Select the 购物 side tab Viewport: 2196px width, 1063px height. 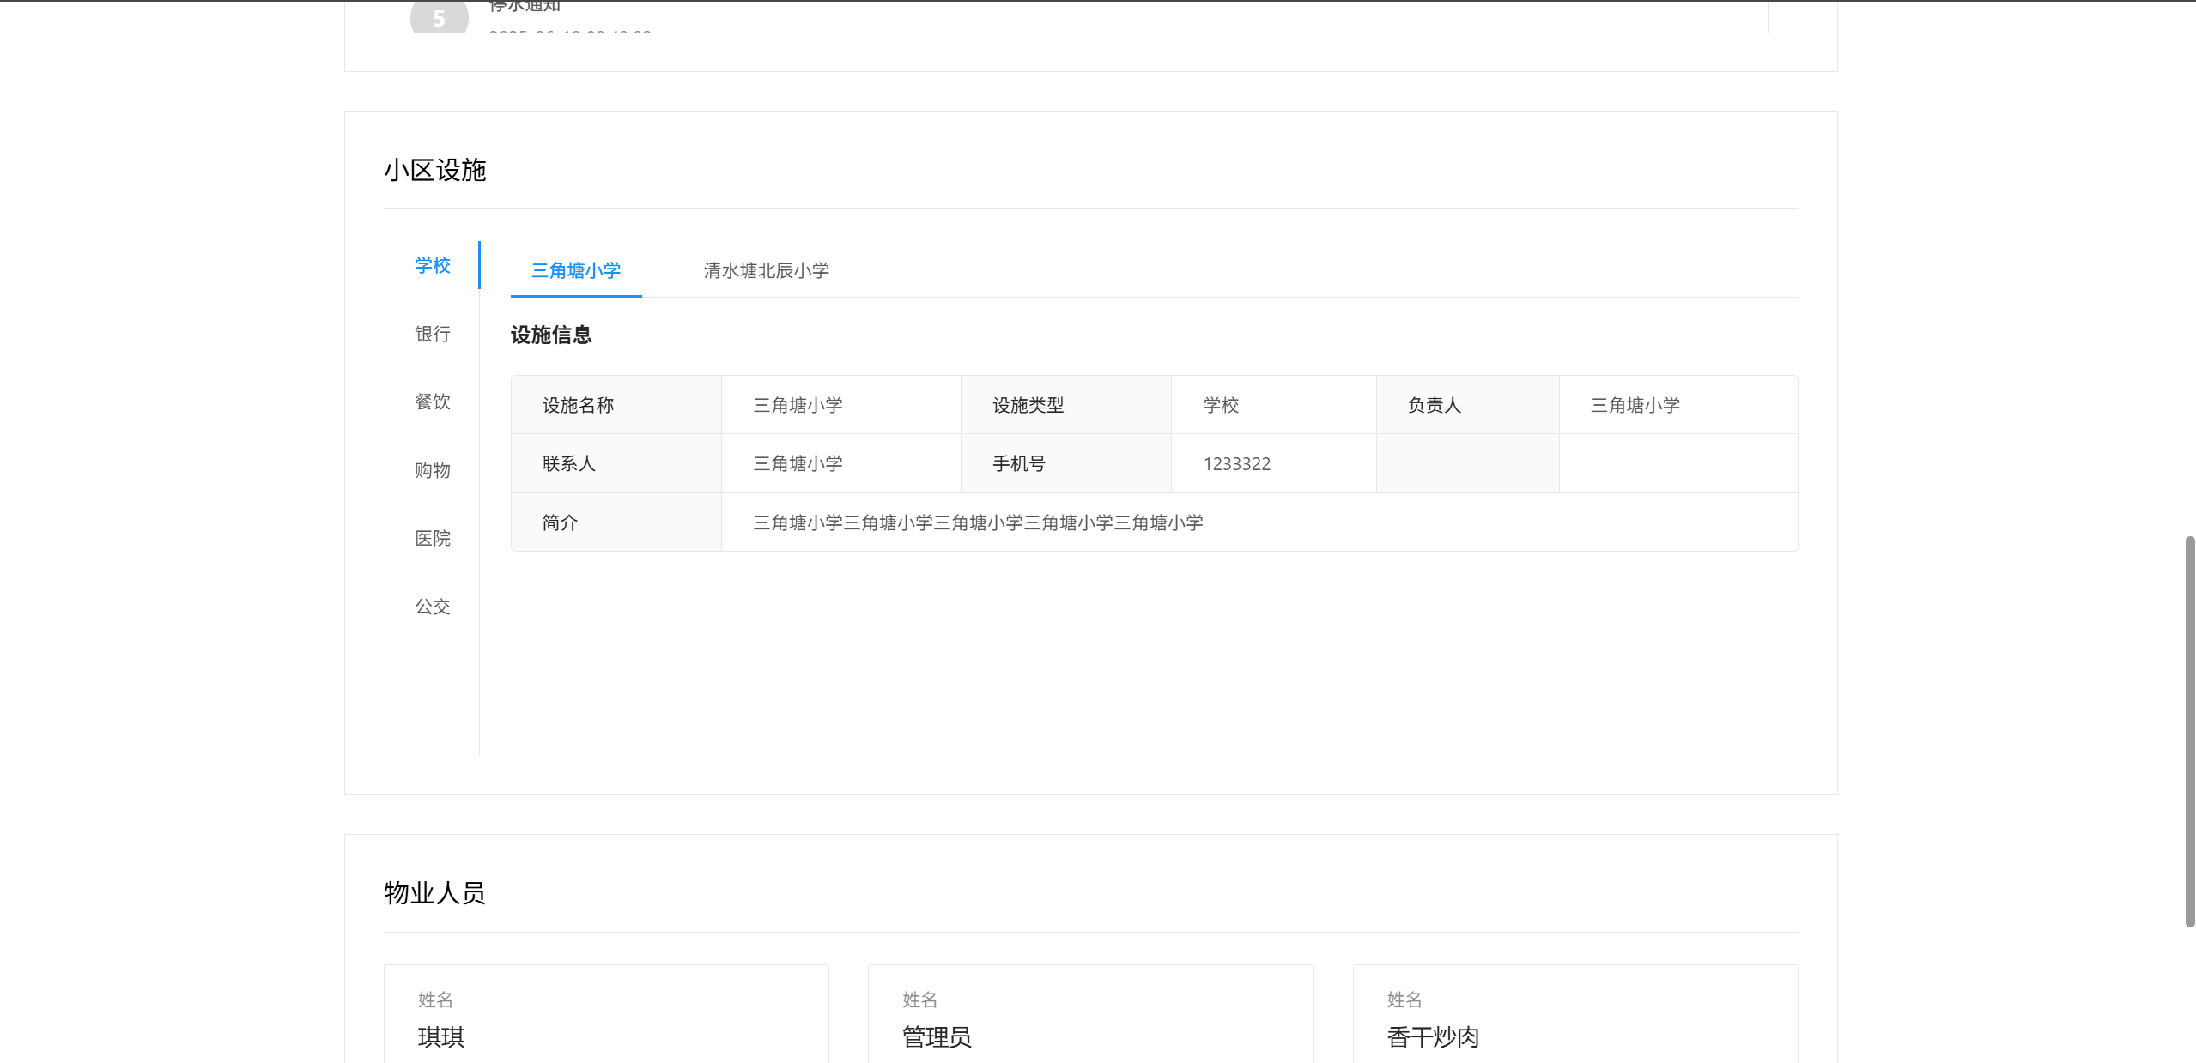432,470
